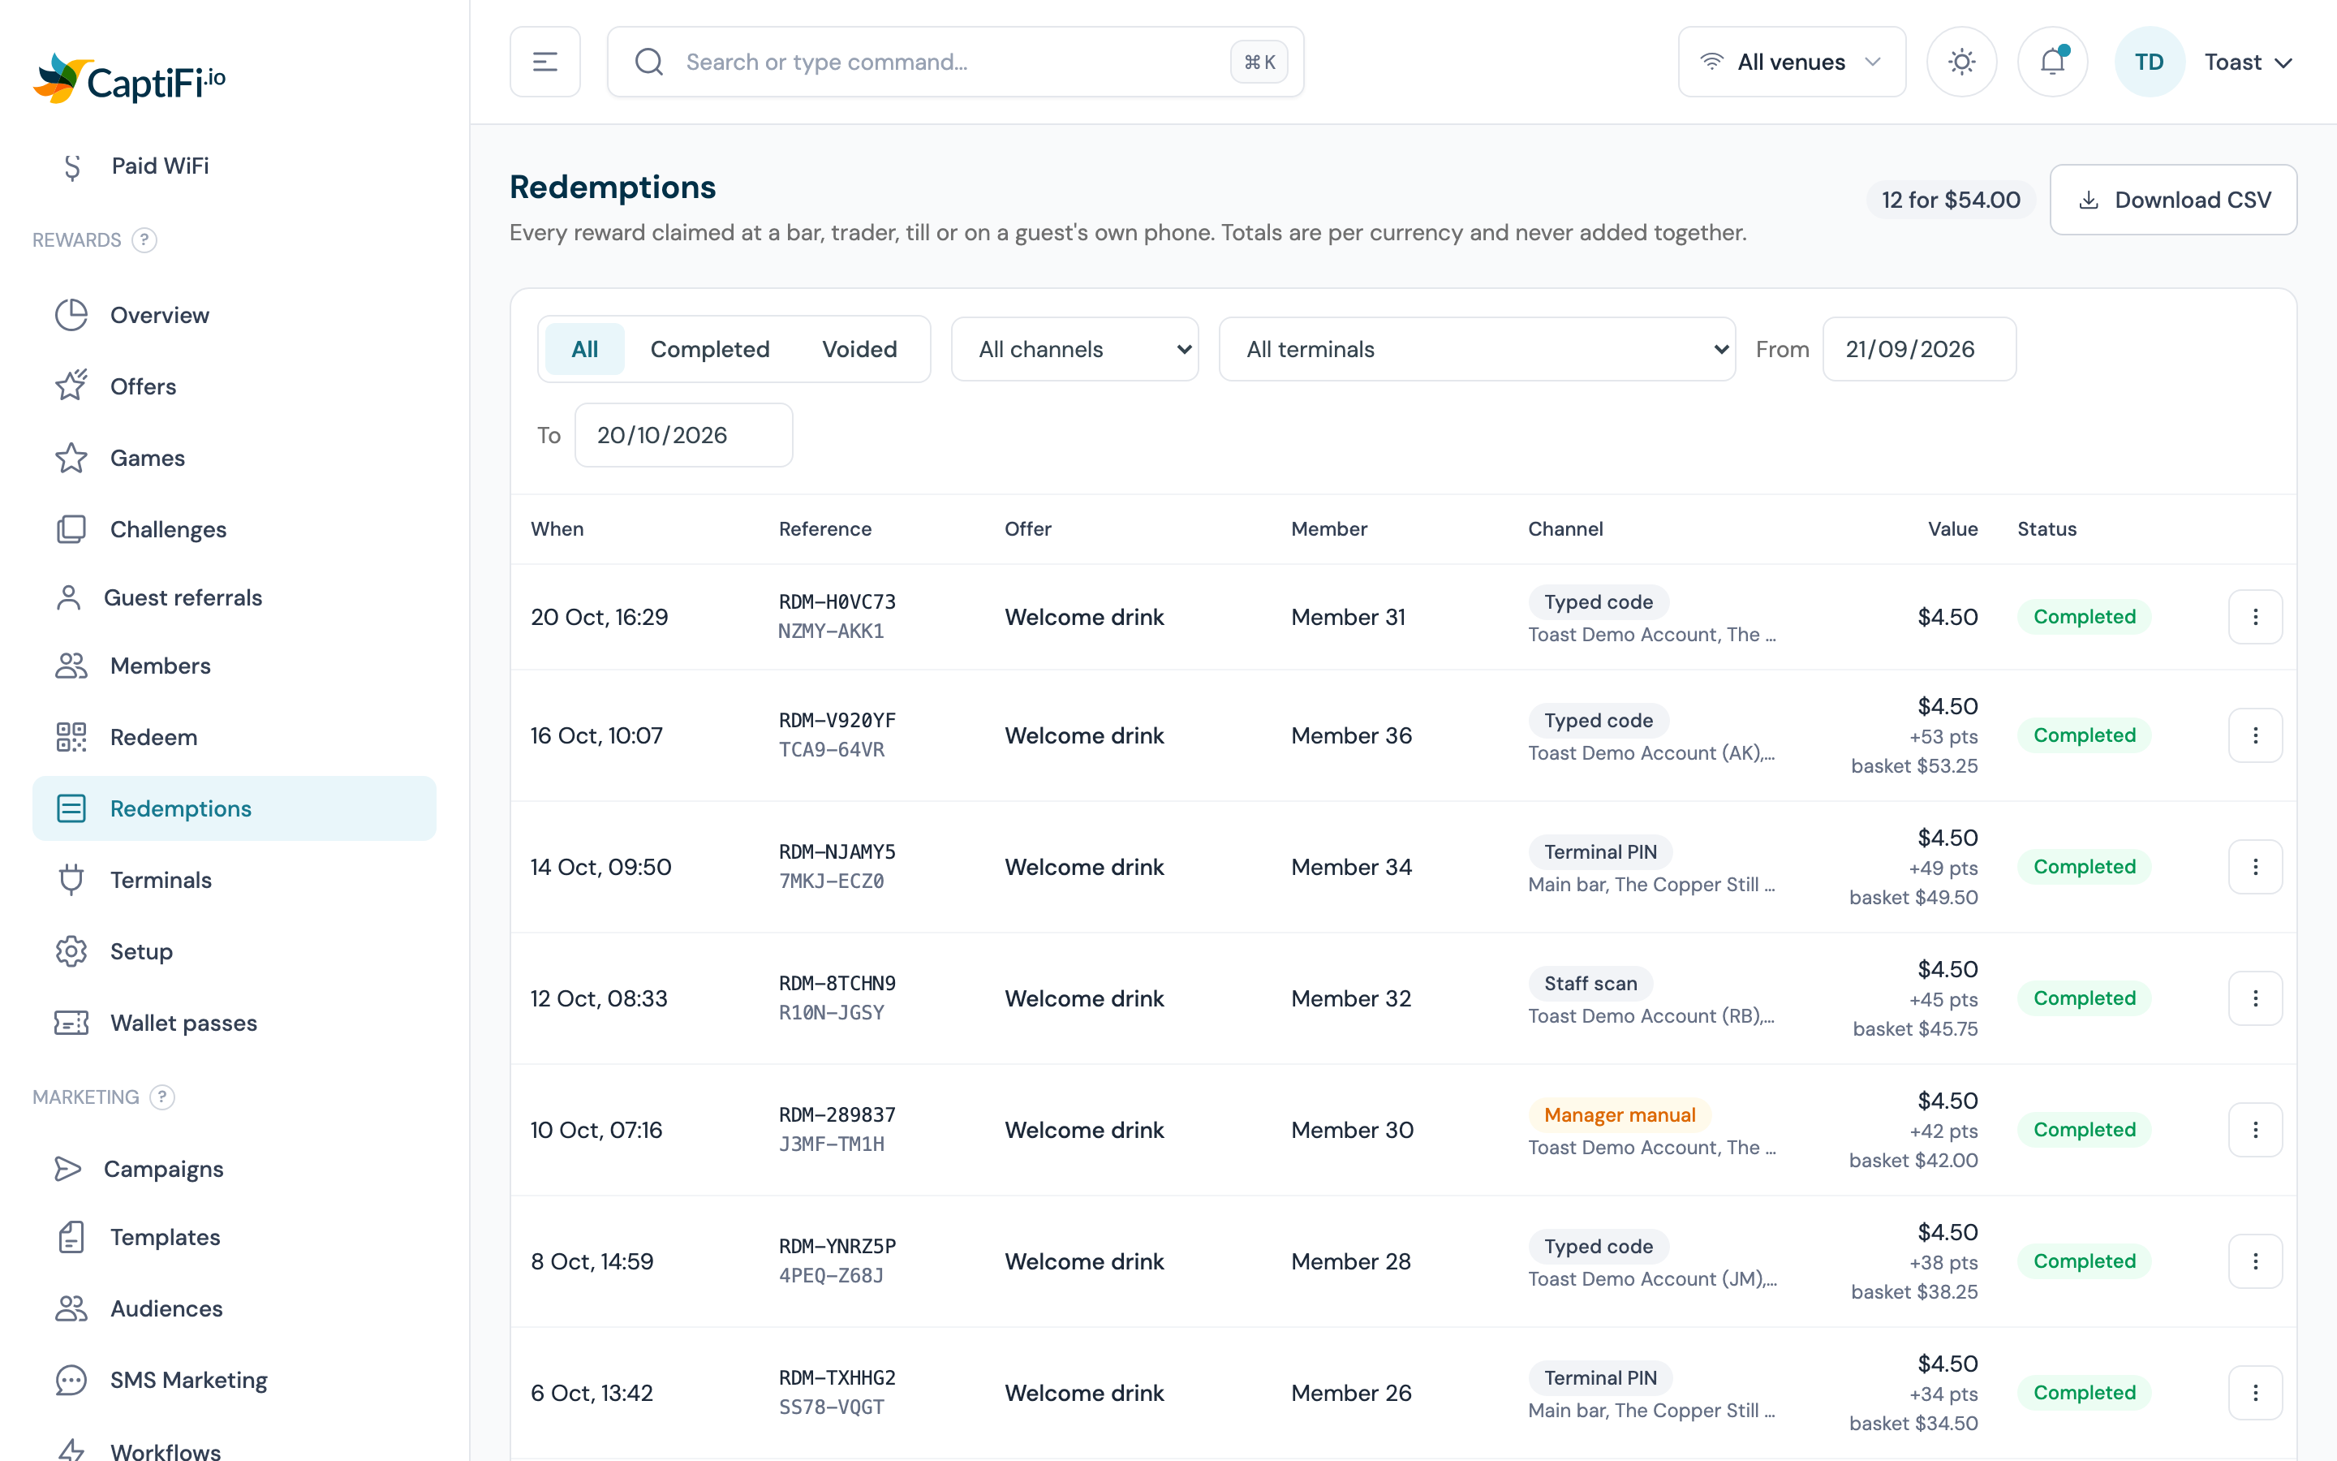Click the Templates document icon
The image size is (2337, 1461).
tap(71, 1237)
